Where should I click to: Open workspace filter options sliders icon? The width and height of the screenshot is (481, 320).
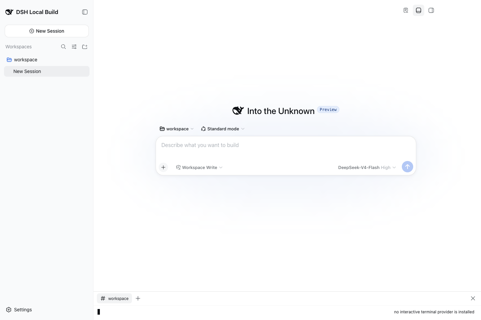click(74, 47)
